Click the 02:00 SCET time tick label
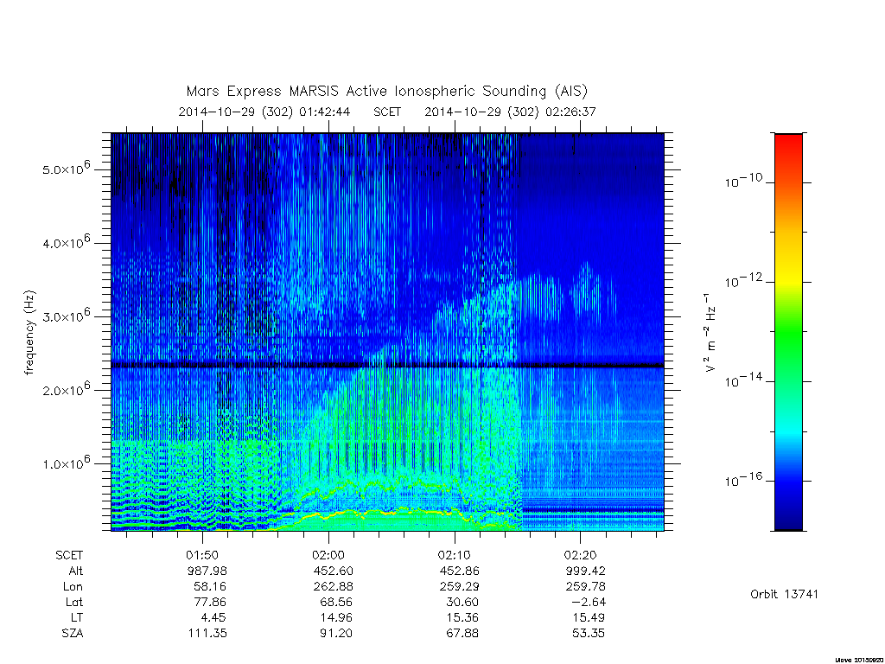Viewport: 885px width, 664px height. (x=328, y=555)
